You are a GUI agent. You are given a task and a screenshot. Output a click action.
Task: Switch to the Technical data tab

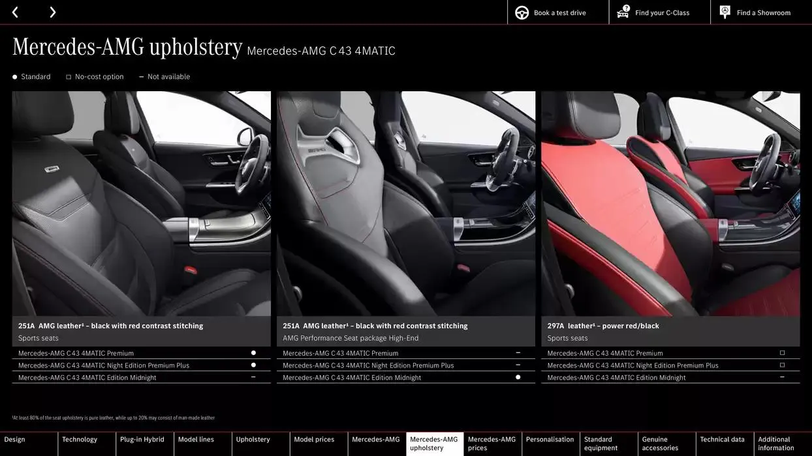tap(722, 439)
